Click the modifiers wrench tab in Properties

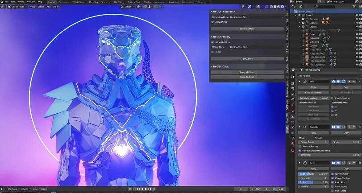coord(293,117)
